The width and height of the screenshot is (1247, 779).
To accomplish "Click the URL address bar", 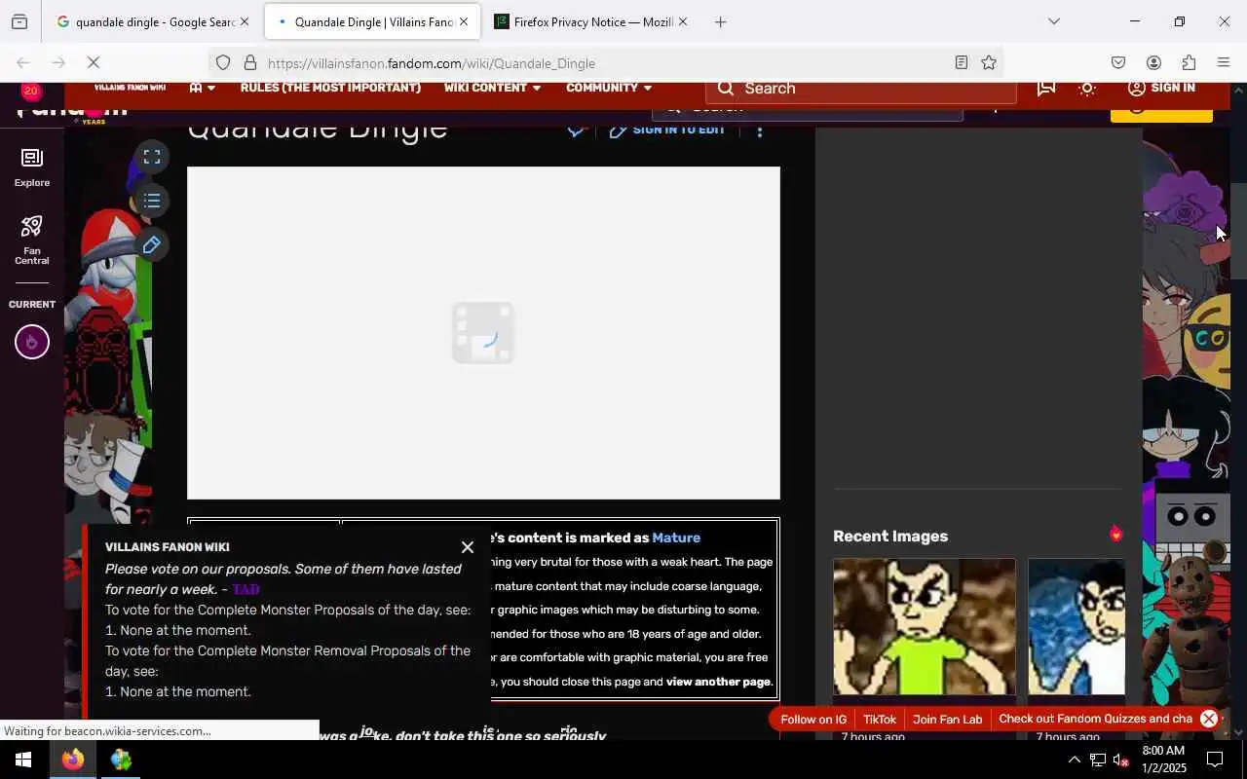I will click(x=604, y=63).
